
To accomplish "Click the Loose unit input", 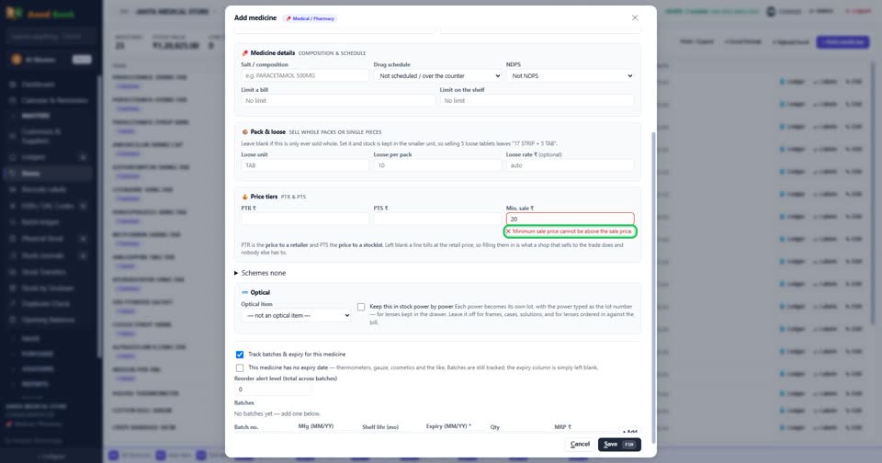I will coord(305,165).
